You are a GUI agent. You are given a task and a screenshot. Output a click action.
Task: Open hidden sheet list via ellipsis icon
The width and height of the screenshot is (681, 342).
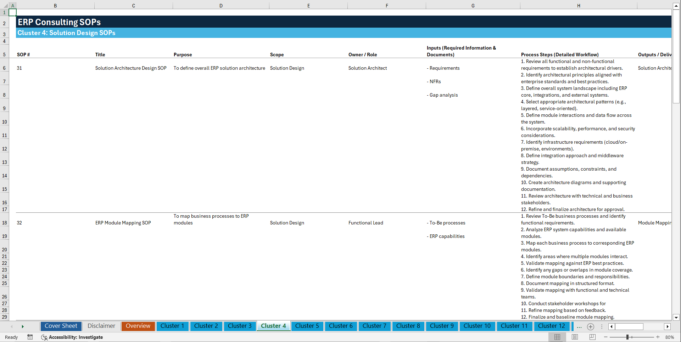[579, 327]
